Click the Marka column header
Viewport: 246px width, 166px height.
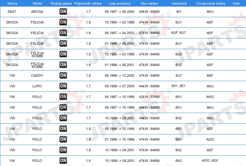(12, 3)
